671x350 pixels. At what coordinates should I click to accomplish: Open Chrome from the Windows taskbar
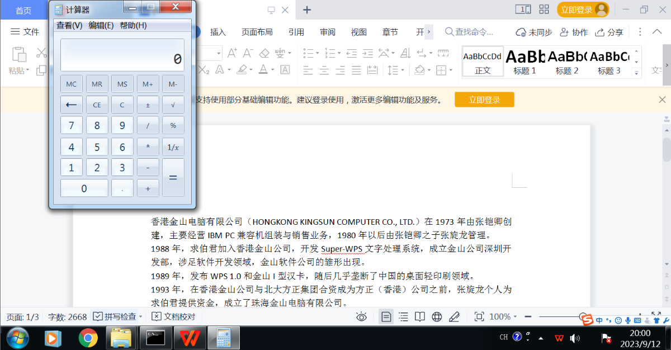(88, 338)
